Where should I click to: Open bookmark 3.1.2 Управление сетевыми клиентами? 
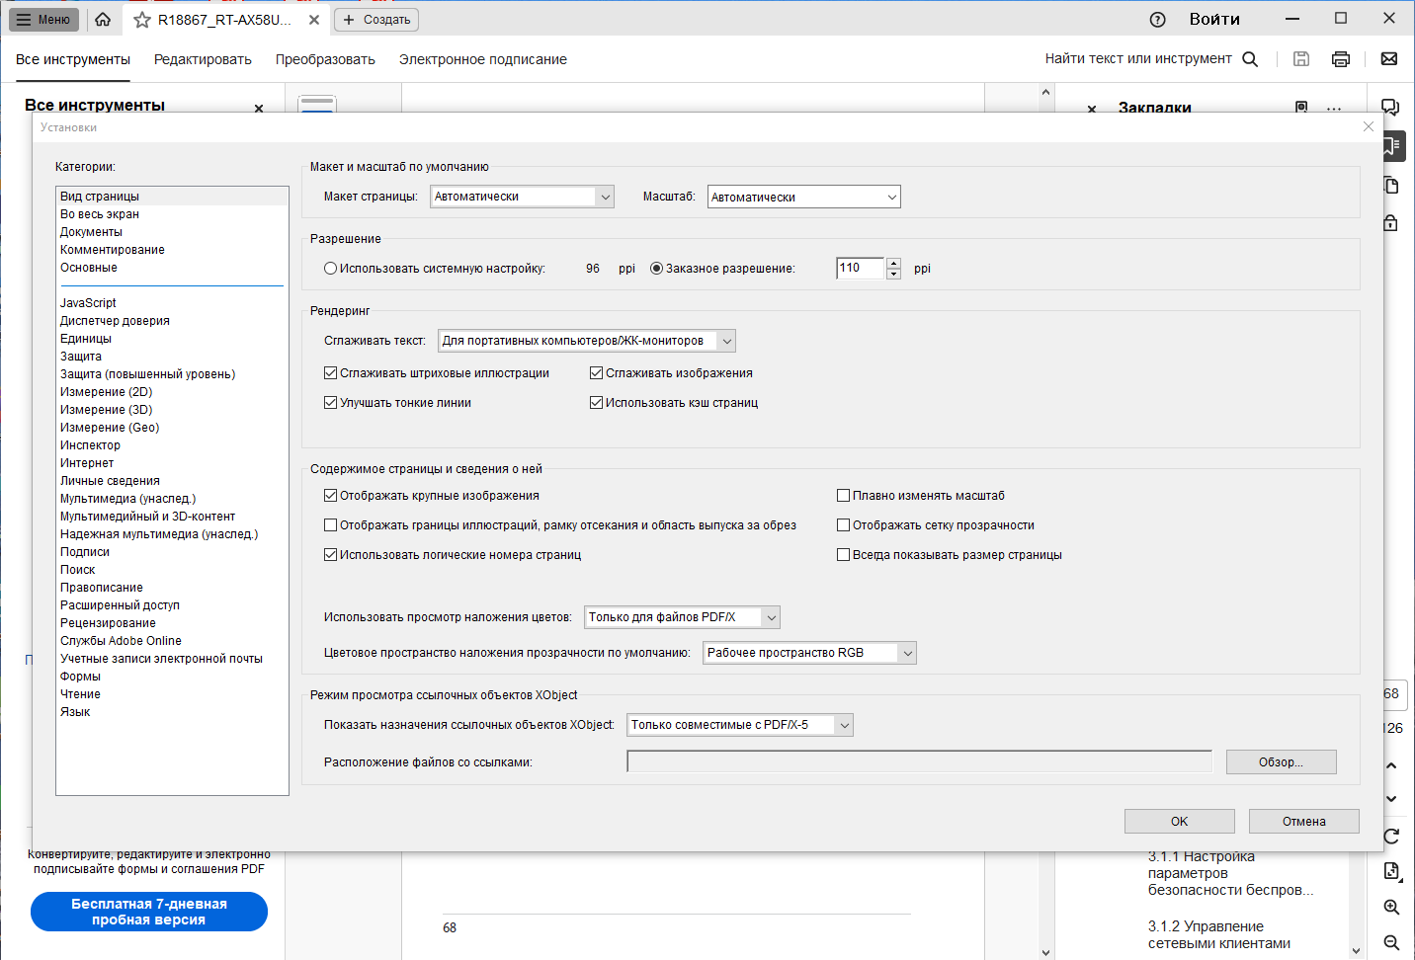[1219, 934]
